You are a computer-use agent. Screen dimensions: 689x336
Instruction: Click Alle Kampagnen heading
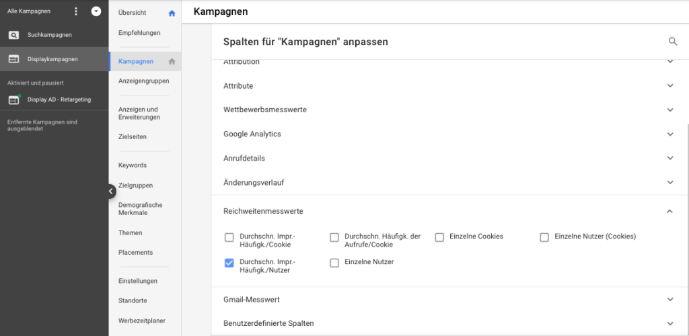click(28, 11)
